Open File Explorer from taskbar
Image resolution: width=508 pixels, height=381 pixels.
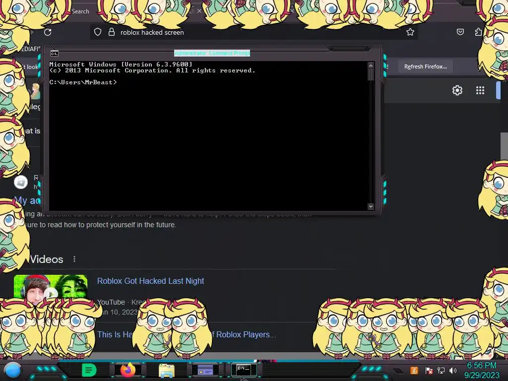[x=167, y=370]
